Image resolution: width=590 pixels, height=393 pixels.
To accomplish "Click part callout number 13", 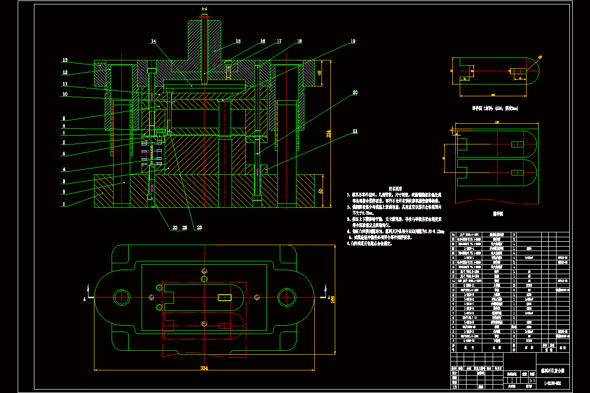I will coord(65,60).
